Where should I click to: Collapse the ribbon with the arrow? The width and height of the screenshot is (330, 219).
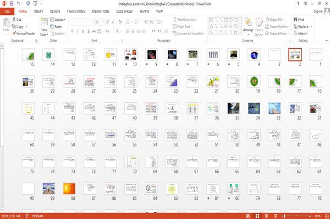(327, 41)
